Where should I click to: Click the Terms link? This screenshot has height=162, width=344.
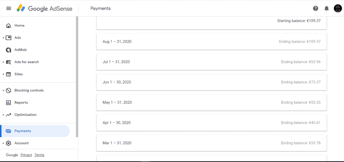tap(39, 155)
